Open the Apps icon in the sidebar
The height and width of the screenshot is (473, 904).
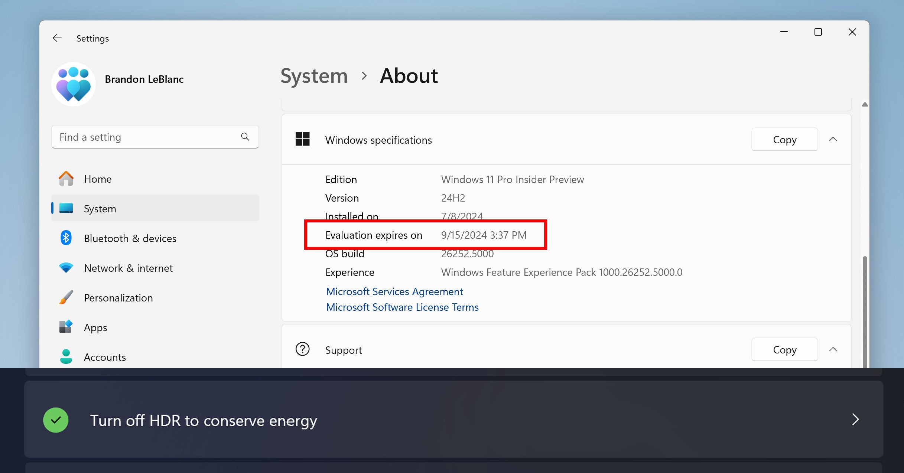(66, 327)
